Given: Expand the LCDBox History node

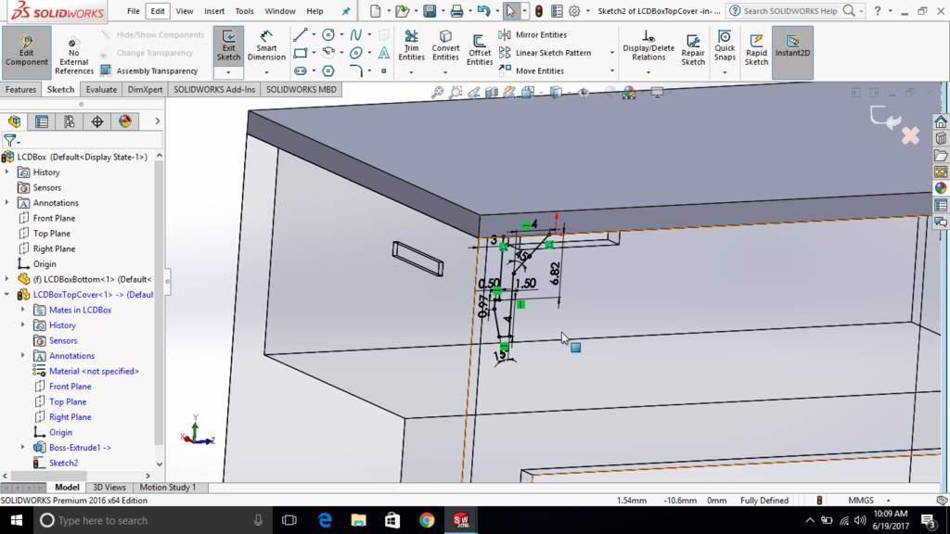Looking at the screenshot, I should pos(7,172).
